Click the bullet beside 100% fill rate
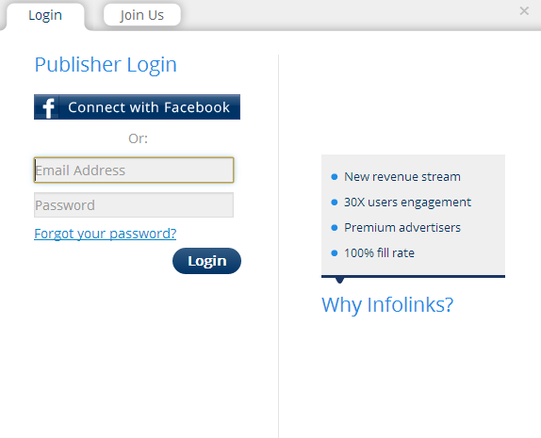The height and width of the screenshot is (438, 541). click(x=334, y=253)
